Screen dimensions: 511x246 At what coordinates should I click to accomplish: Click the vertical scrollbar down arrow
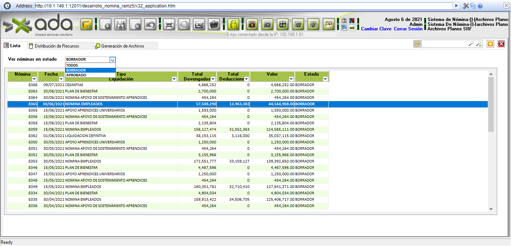click(x=491, y=209)
